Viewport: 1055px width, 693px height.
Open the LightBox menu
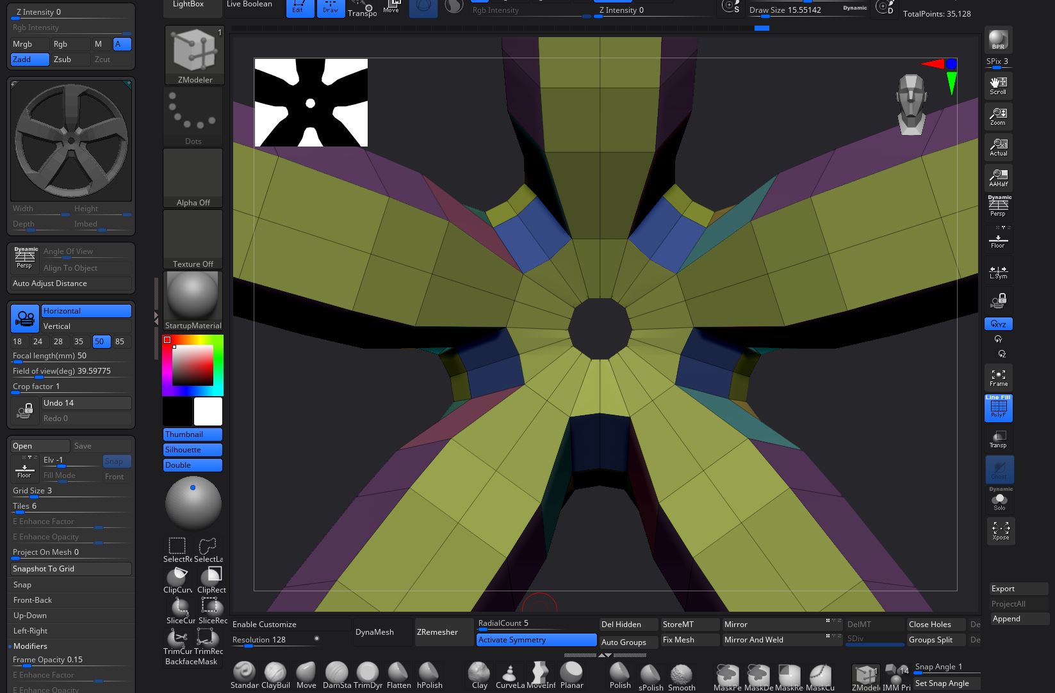188,4
